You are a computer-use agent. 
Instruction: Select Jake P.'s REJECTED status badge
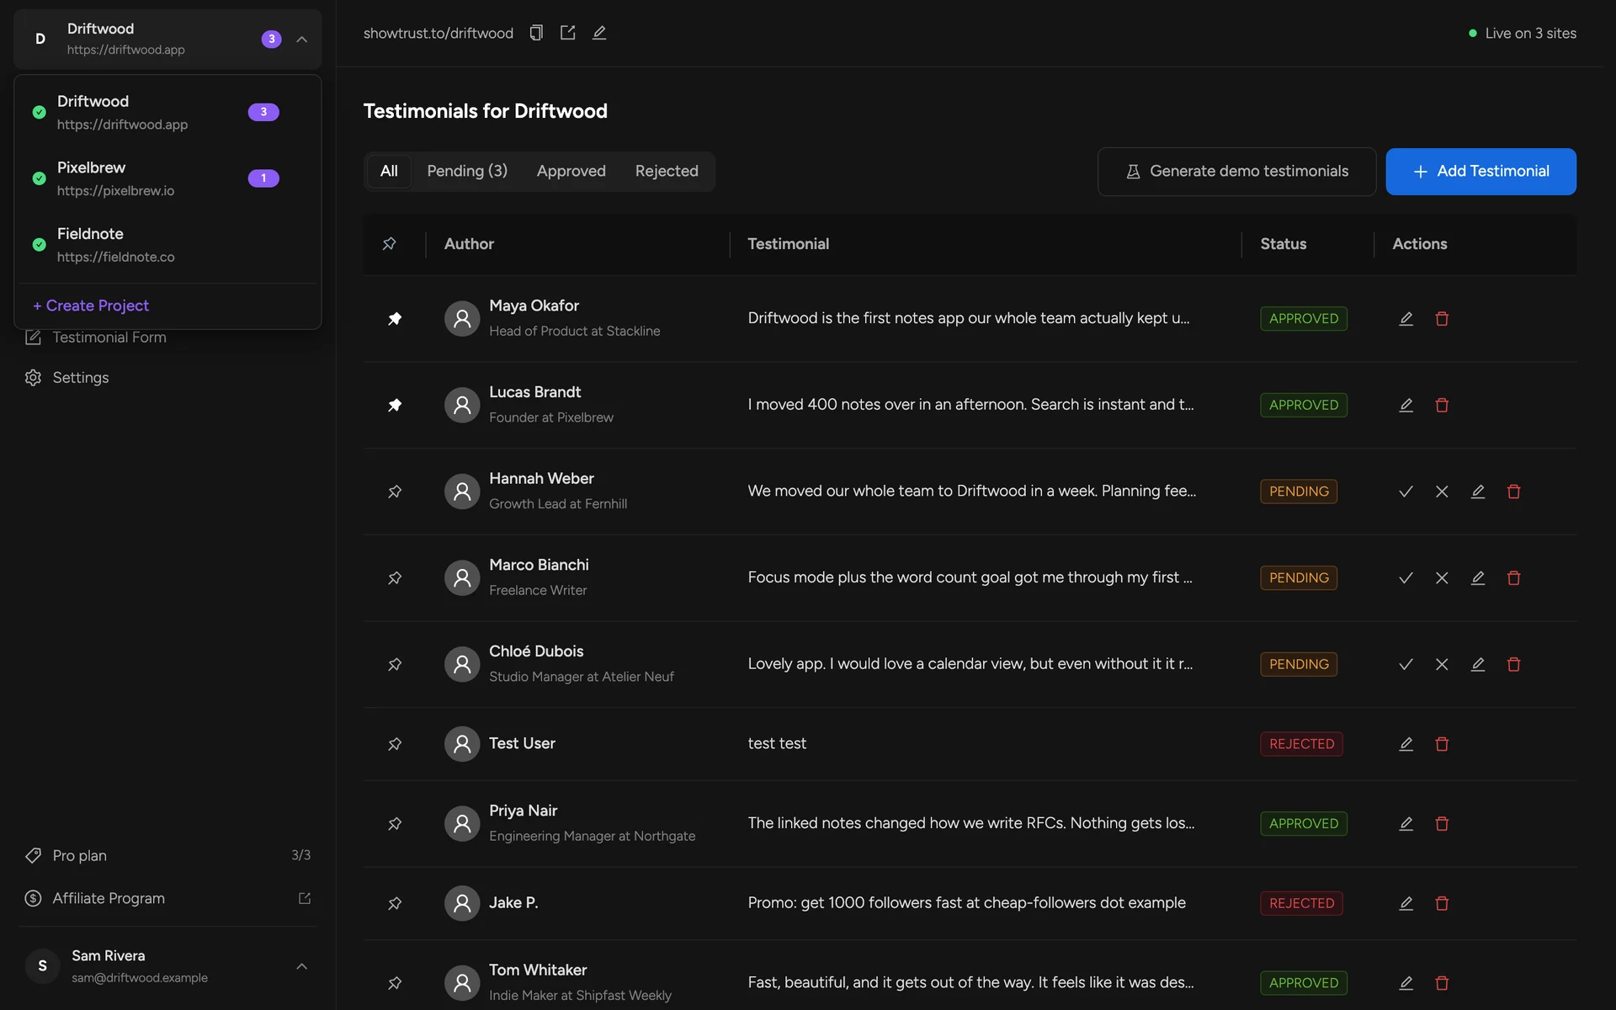1301,903
